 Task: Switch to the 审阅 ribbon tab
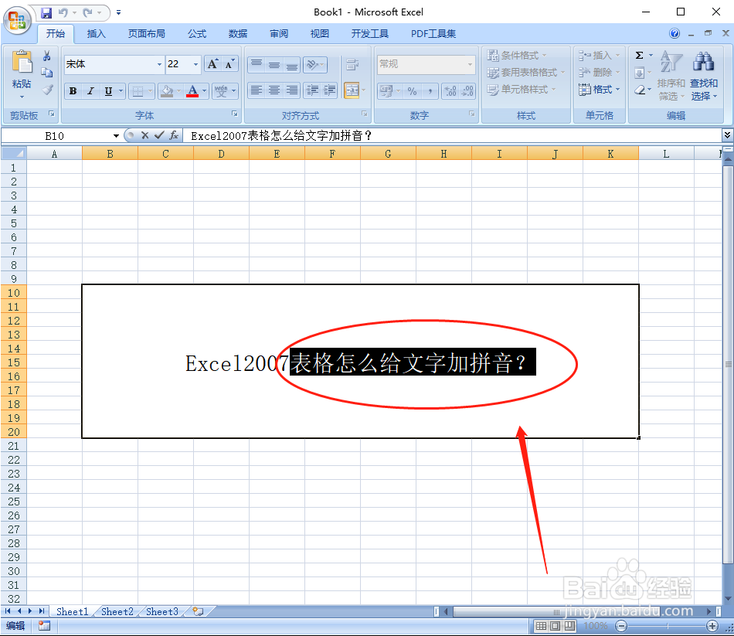click(279, 34)
